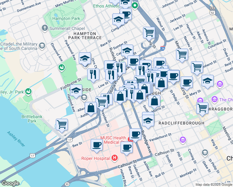Click the coffee cup marker above Roper Hospital
233x187 pixels.
[x=126, y=148]
